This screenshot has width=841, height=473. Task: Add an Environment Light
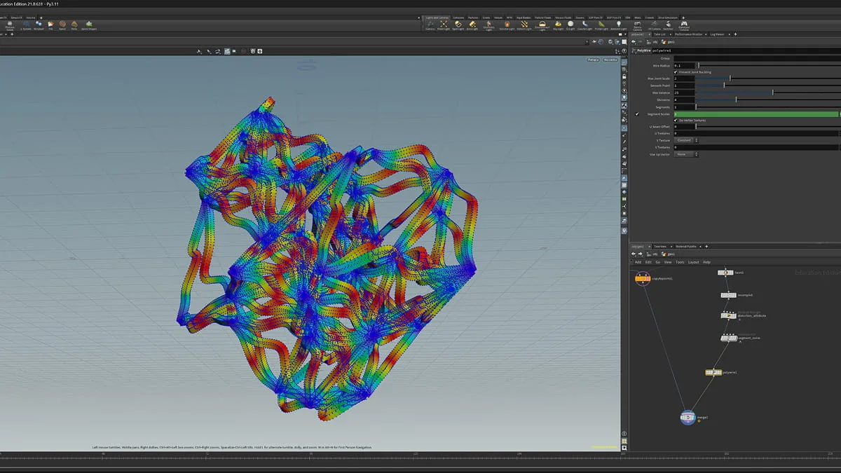coord(542,25)
